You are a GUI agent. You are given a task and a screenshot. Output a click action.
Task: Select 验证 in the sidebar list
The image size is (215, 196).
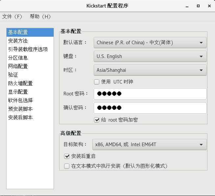[x=30, y=75]
